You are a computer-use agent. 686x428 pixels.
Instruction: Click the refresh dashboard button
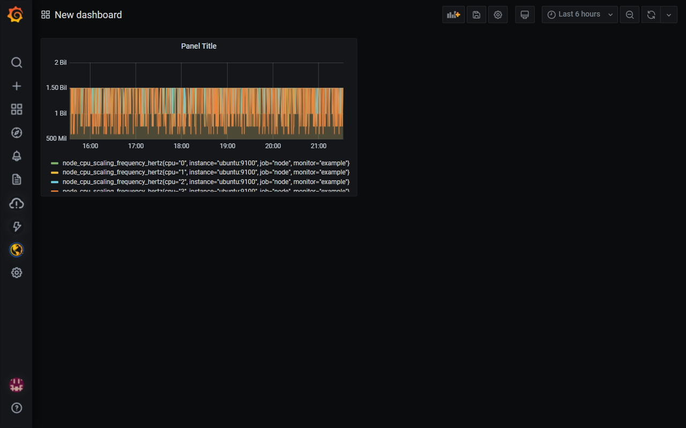click(651, 14)
